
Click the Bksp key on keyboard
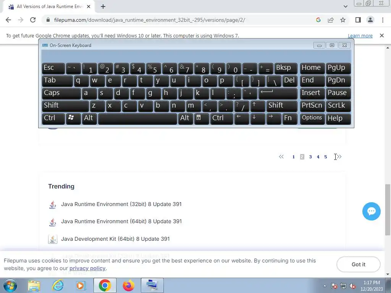(x=286, y=68)
